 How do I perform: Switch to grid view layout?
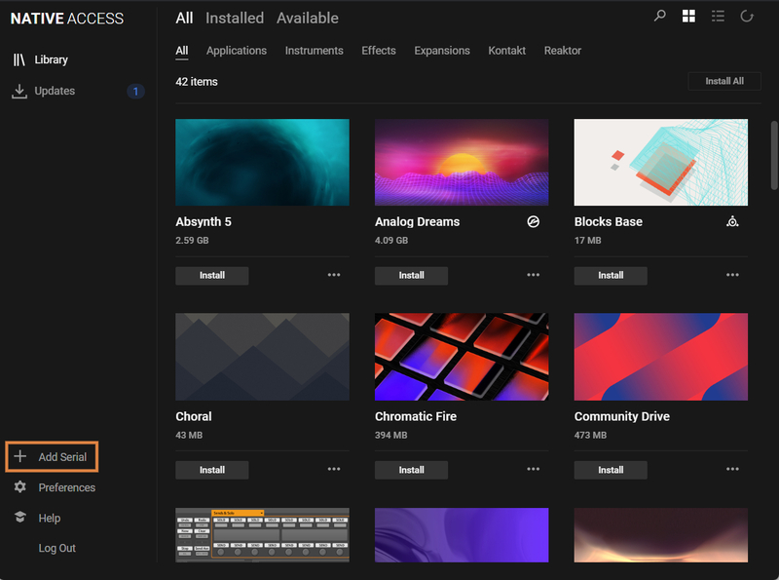[x=688, y=17]
